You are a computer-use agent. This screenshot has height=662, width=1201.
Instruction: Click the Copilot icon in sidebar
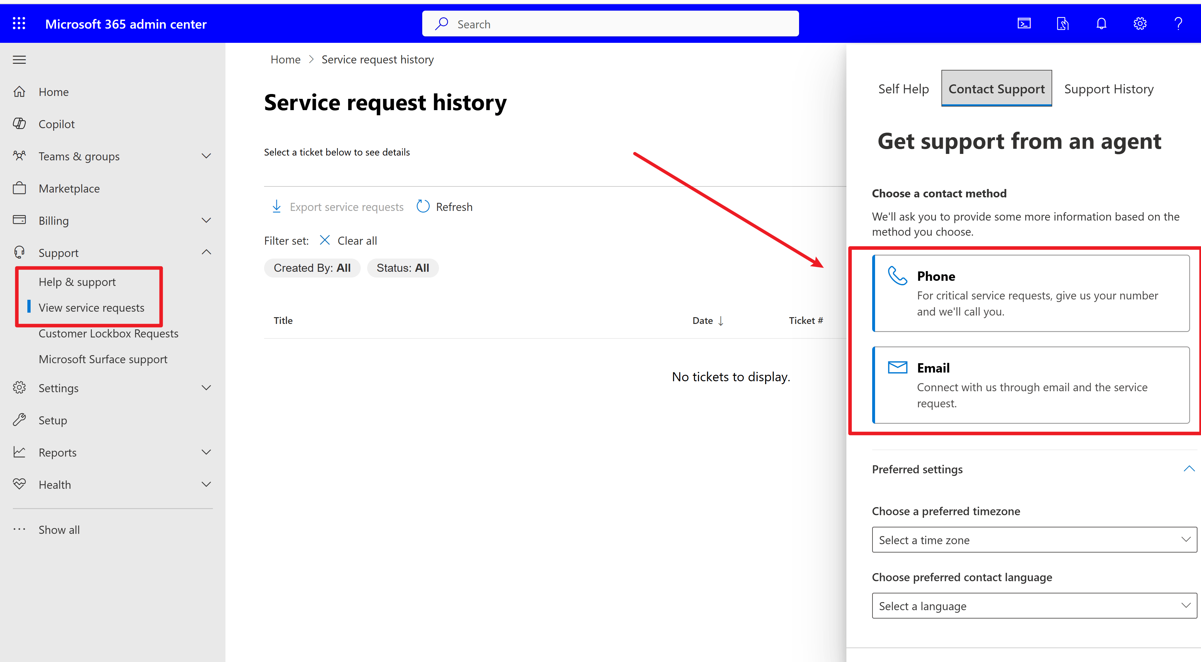(19, 124)
